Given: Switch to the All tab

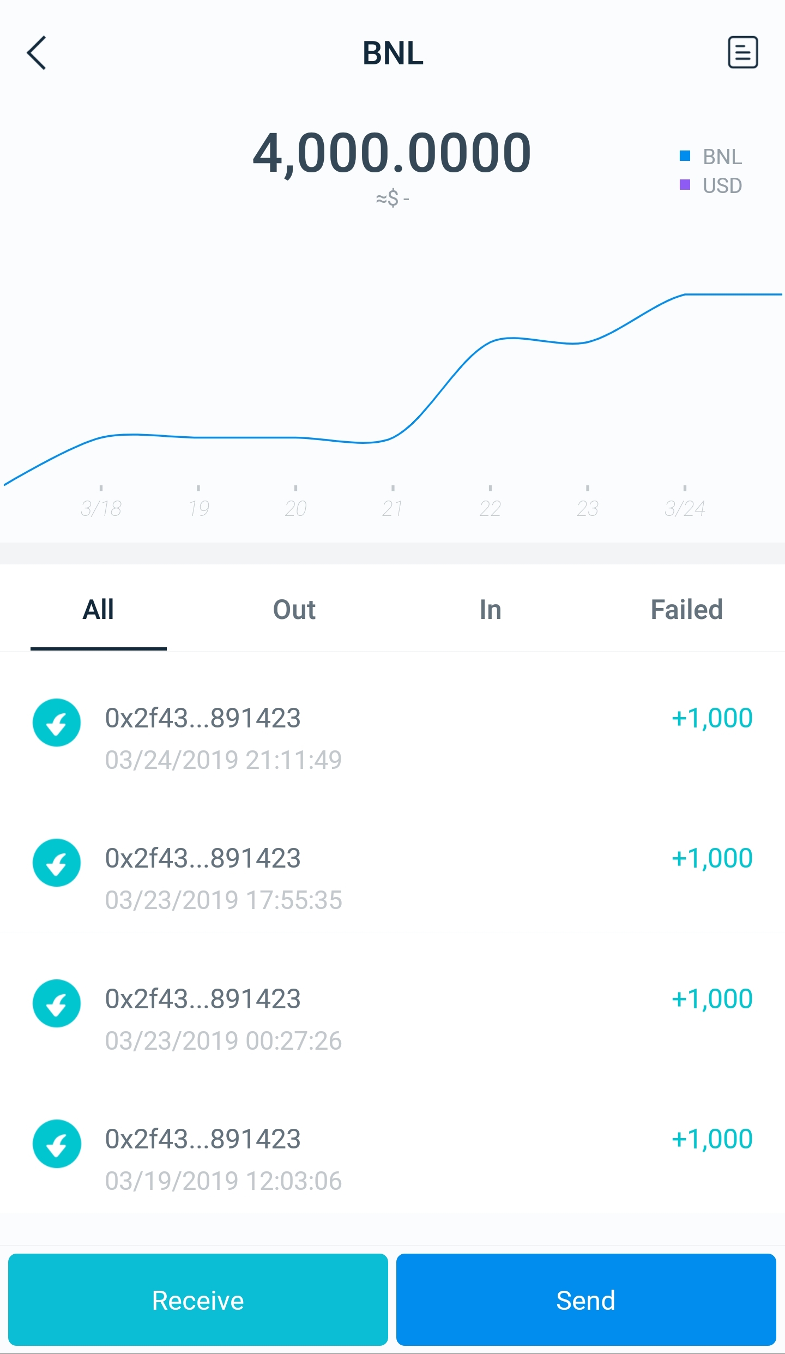Looking at the screenshot, I should tap(98, 610).
